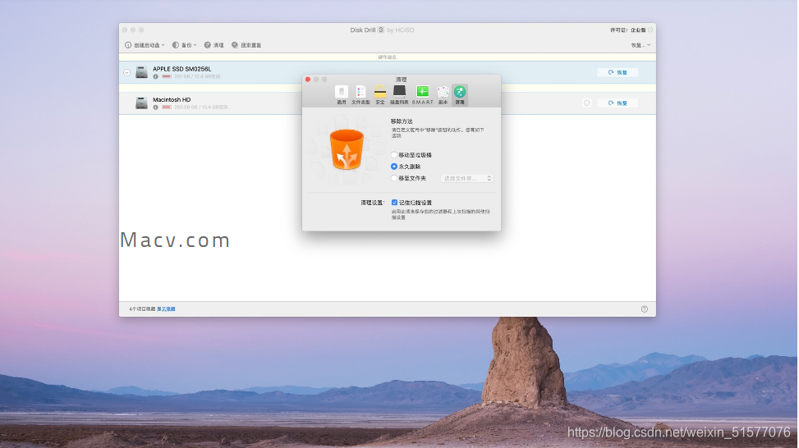
Task: Click the 'Show hidden' (显示隐藏) link
Action: tap(166, 309)
